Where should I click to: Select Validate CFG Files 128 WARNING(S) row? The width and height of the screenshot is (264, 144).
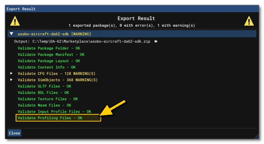57,74
